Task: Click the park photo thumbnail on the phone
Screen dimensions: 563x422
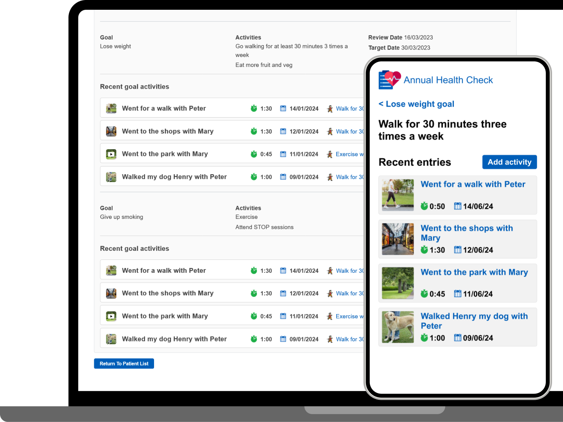Action: (398, 283)
